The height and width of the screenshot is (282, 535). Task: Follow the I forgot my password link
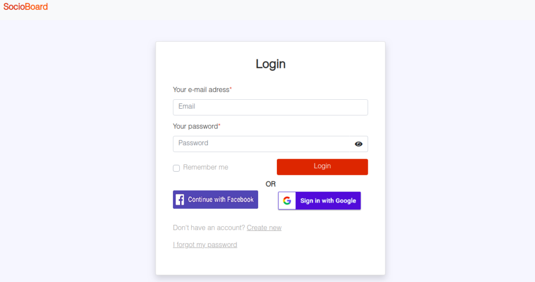coord(205,245)
